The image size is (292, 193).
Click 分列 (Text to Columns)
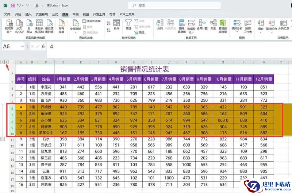(160, 24)
